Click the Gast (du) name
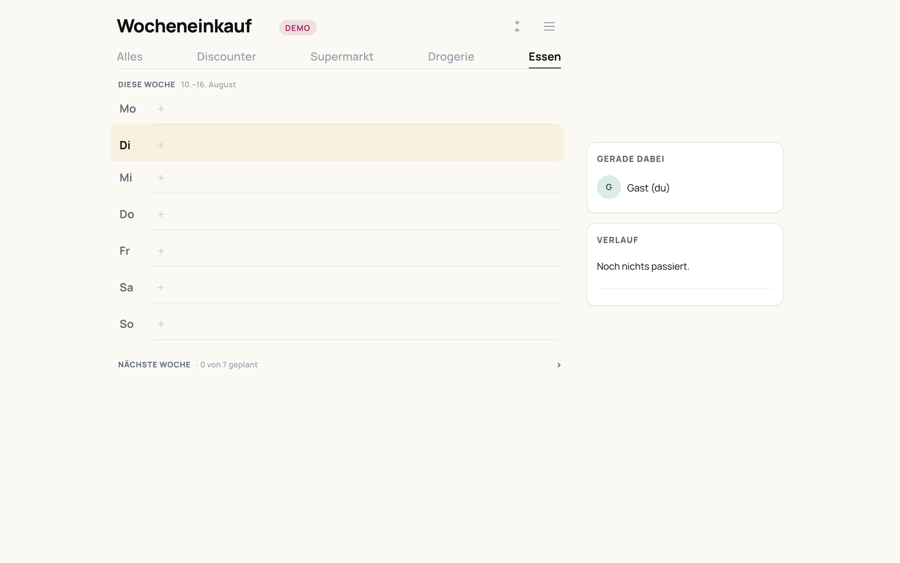 648,188
